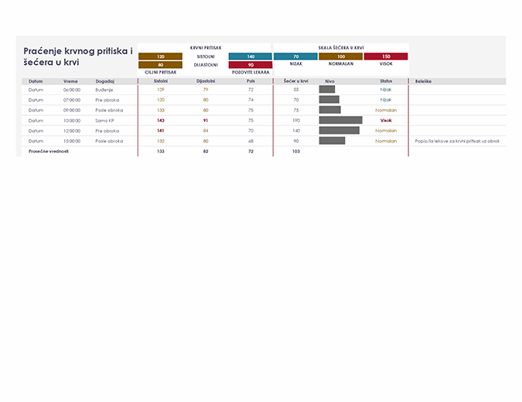Click the 'Beleške' column header

(424, 80)
